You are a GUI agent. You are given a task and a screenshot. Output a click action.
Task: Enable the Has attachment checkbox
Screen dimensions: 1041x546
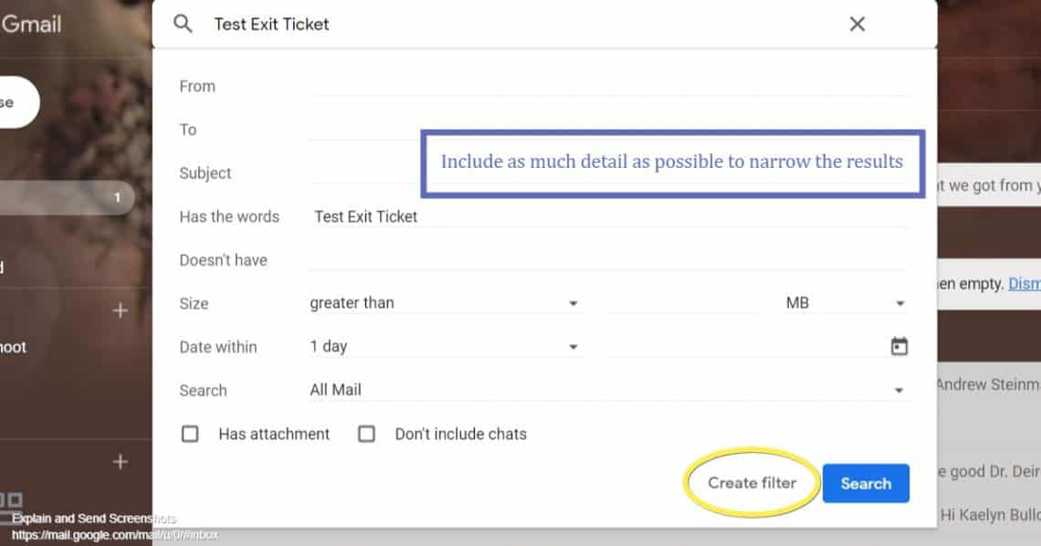[x=190, y=434]
